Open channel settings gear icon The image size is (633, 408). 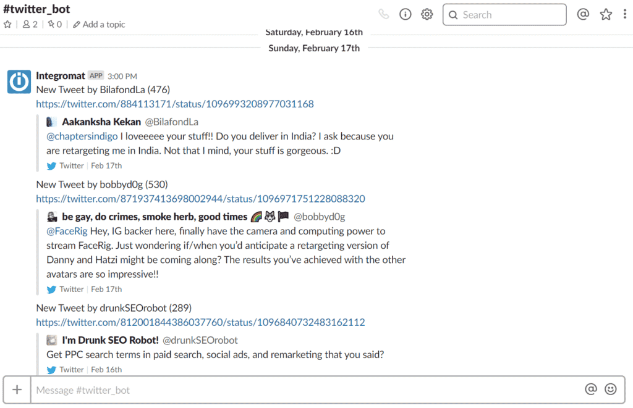[x=427, y=15]
